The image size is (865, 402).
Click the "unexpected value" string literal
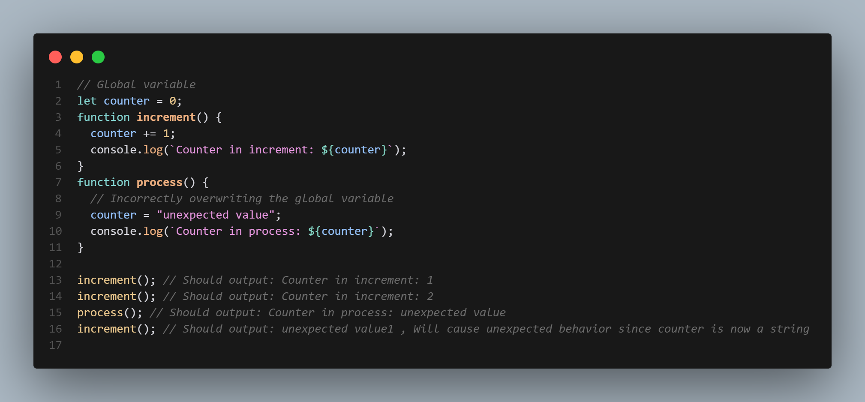[216, 215]
